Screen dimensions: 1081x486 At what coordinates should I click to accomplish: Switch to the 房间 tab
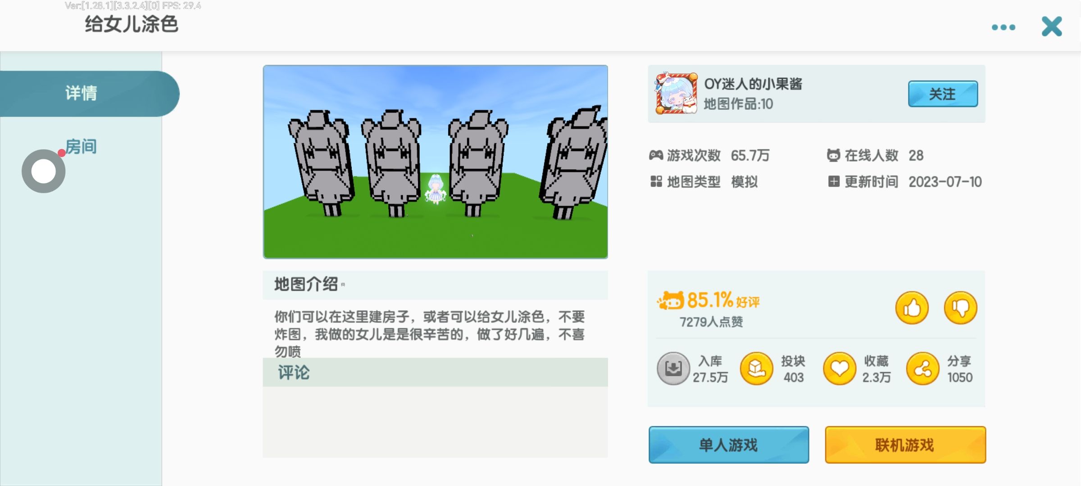(x=81, y=147)
